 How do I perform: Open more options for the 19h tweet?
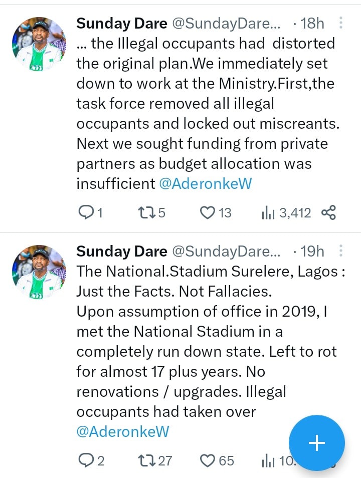coord(341,251)
